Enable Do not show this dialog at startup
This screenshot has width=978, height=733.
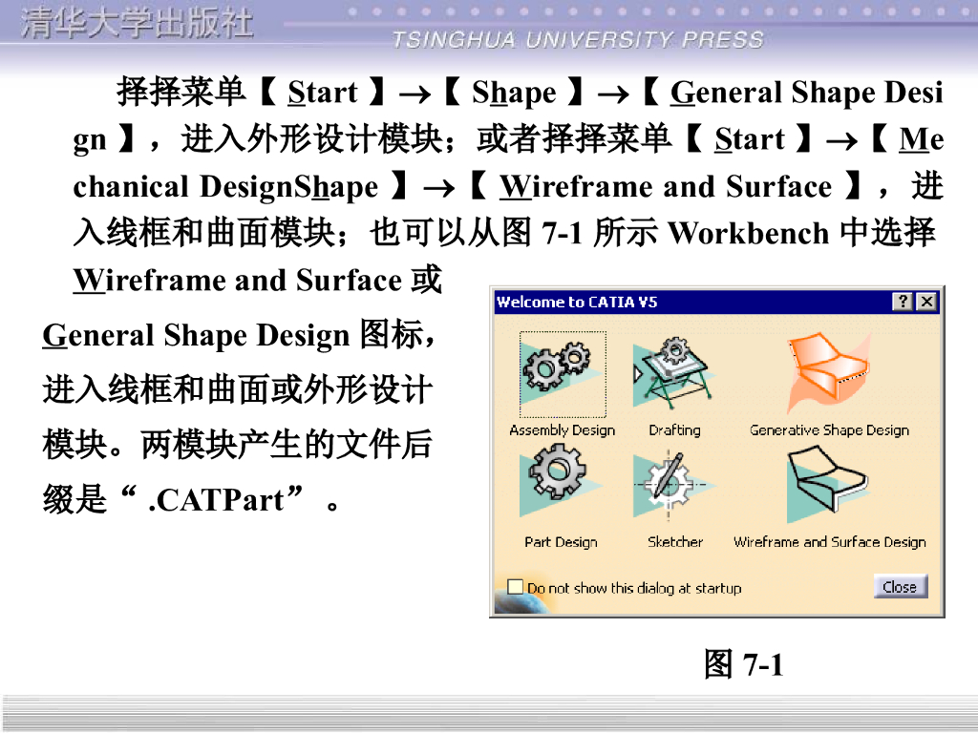click(515, 587)
